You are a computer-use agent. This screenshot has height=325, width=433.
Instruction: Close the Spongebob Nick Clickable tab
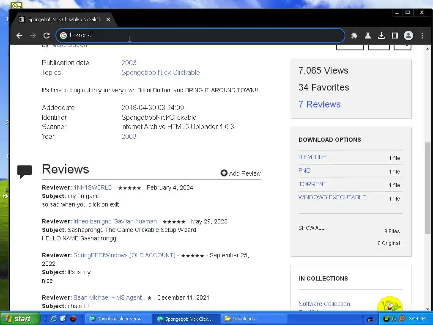click(108, 19)
